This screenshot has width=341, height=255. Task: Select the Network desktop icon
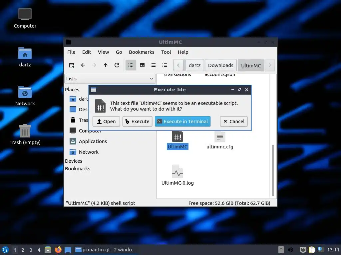(25, 96)
